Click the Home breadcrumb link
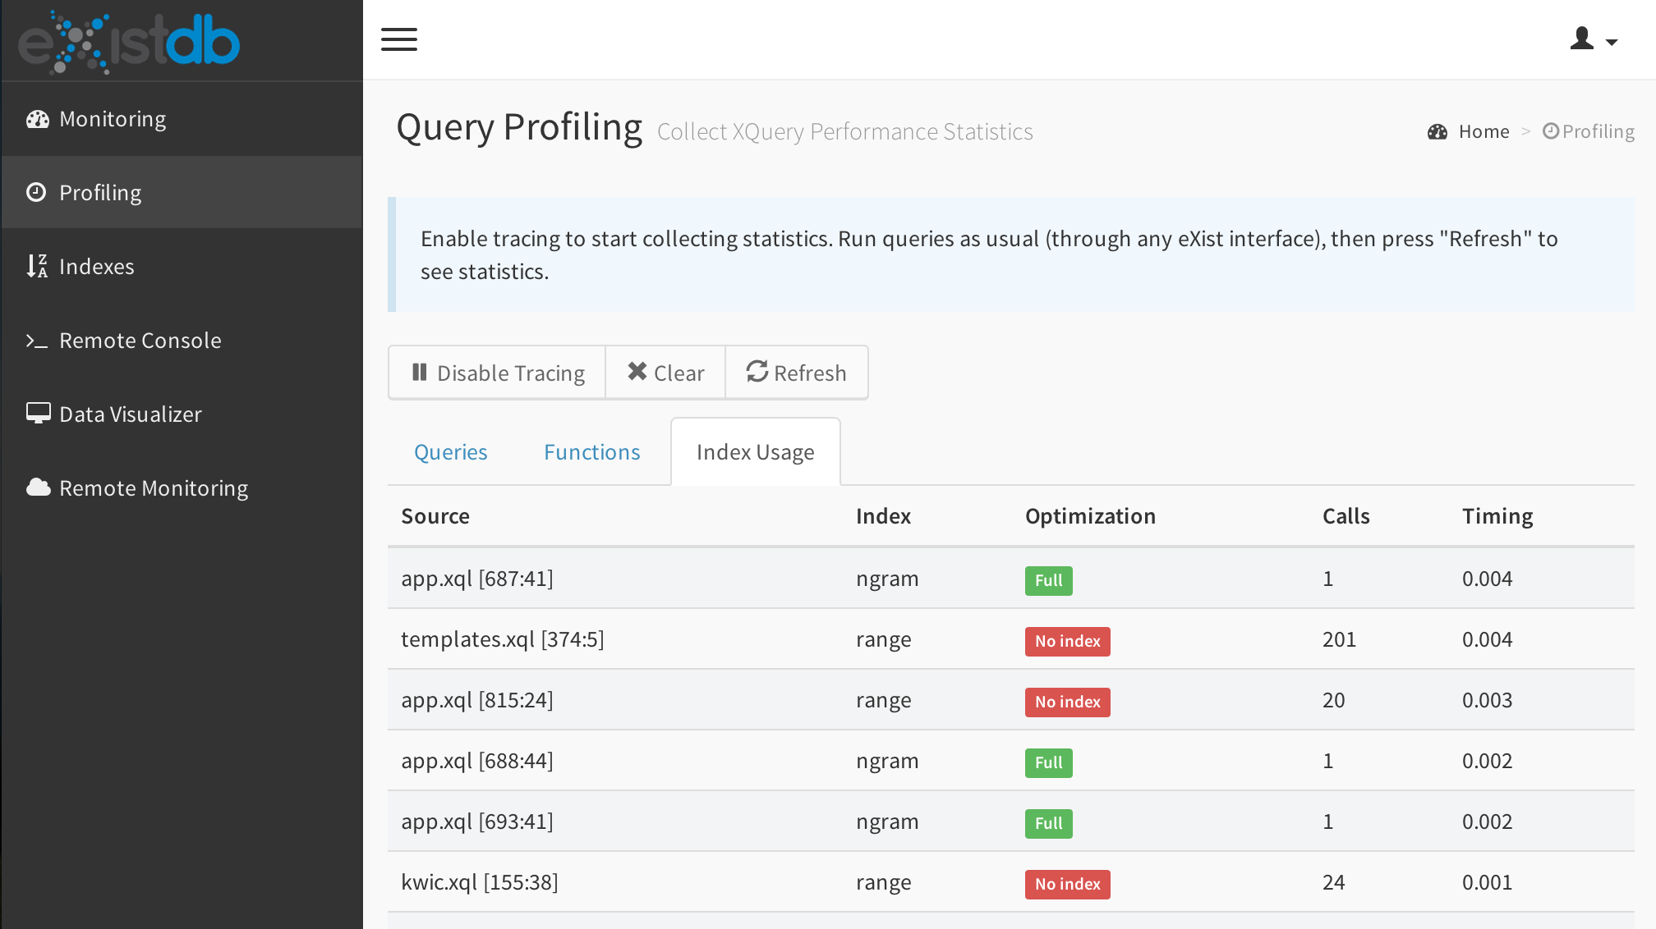Image resolution: width=1656 pixels, height=929 pixels. coord(1472,130)
